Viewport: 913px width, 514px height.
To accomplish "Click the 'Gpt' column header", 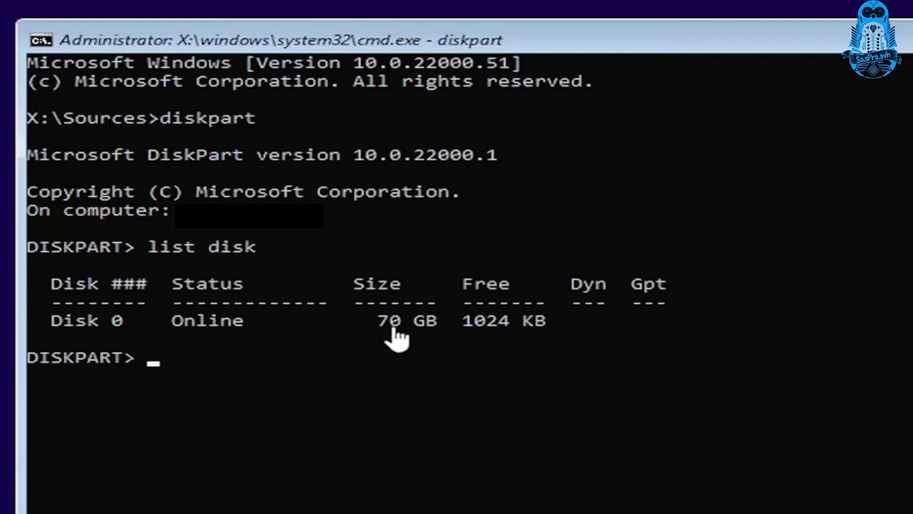I will point(648,284).
